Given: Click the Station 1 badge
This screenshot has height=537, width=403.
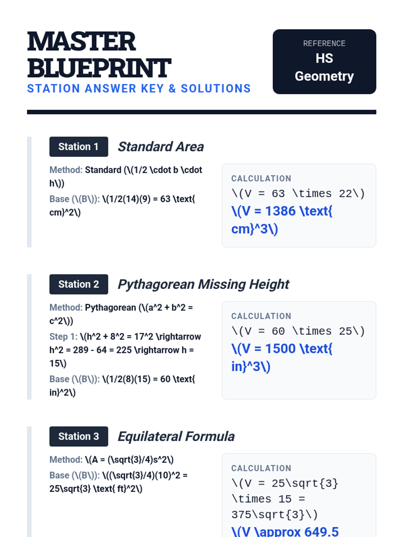Looking at the screenshot, I should tap(79, 147).
